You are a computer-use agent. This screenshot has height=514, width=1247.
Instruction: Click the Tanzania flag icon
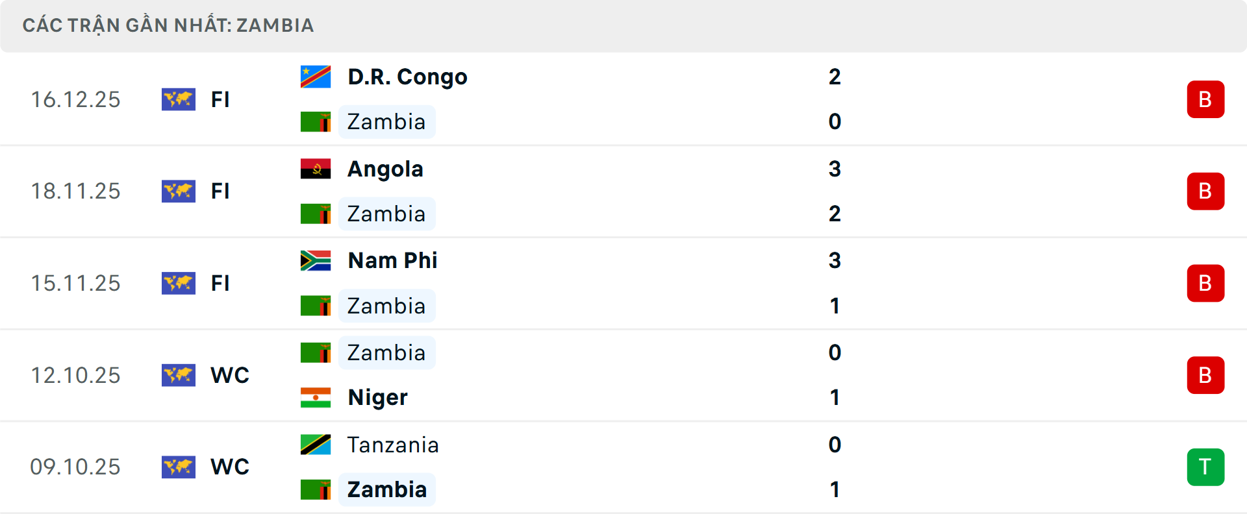tap(316, 445)
